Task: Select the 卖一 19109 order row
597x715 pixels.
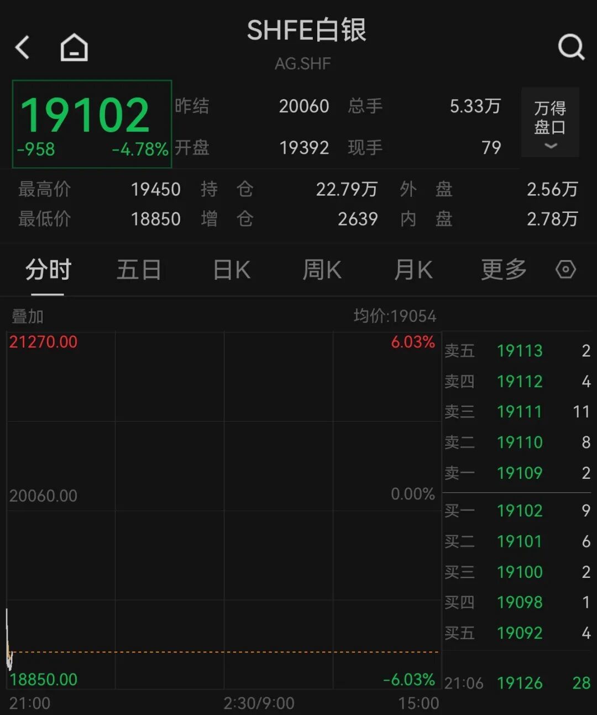Action: pyautogui.click(x=517, y=473)
